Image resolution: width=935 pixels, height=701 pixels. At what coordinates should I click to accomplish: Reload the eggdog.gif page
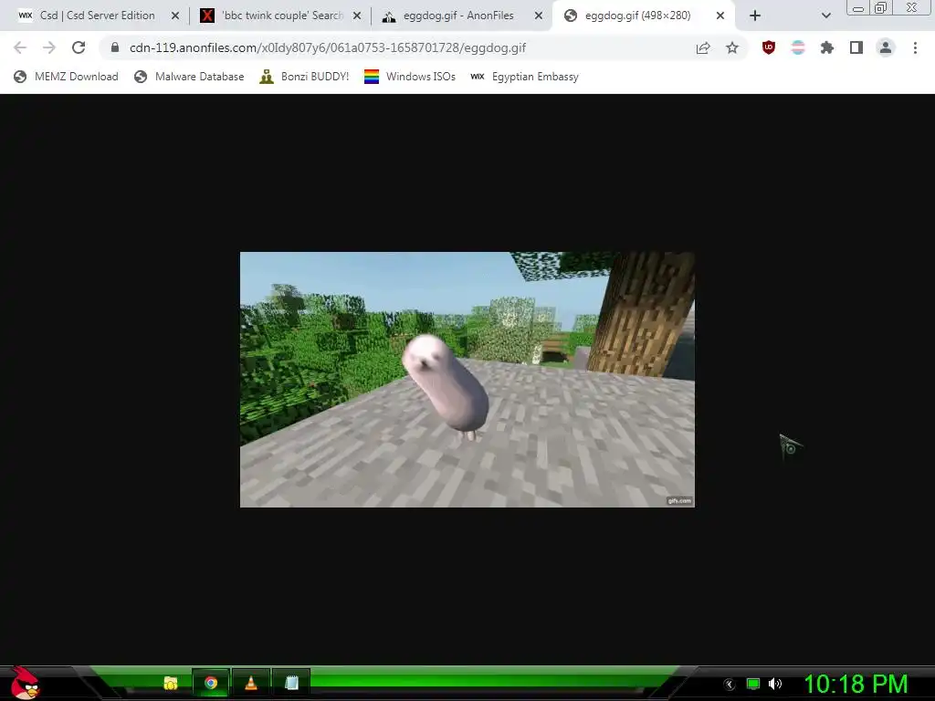coord(79,47)
